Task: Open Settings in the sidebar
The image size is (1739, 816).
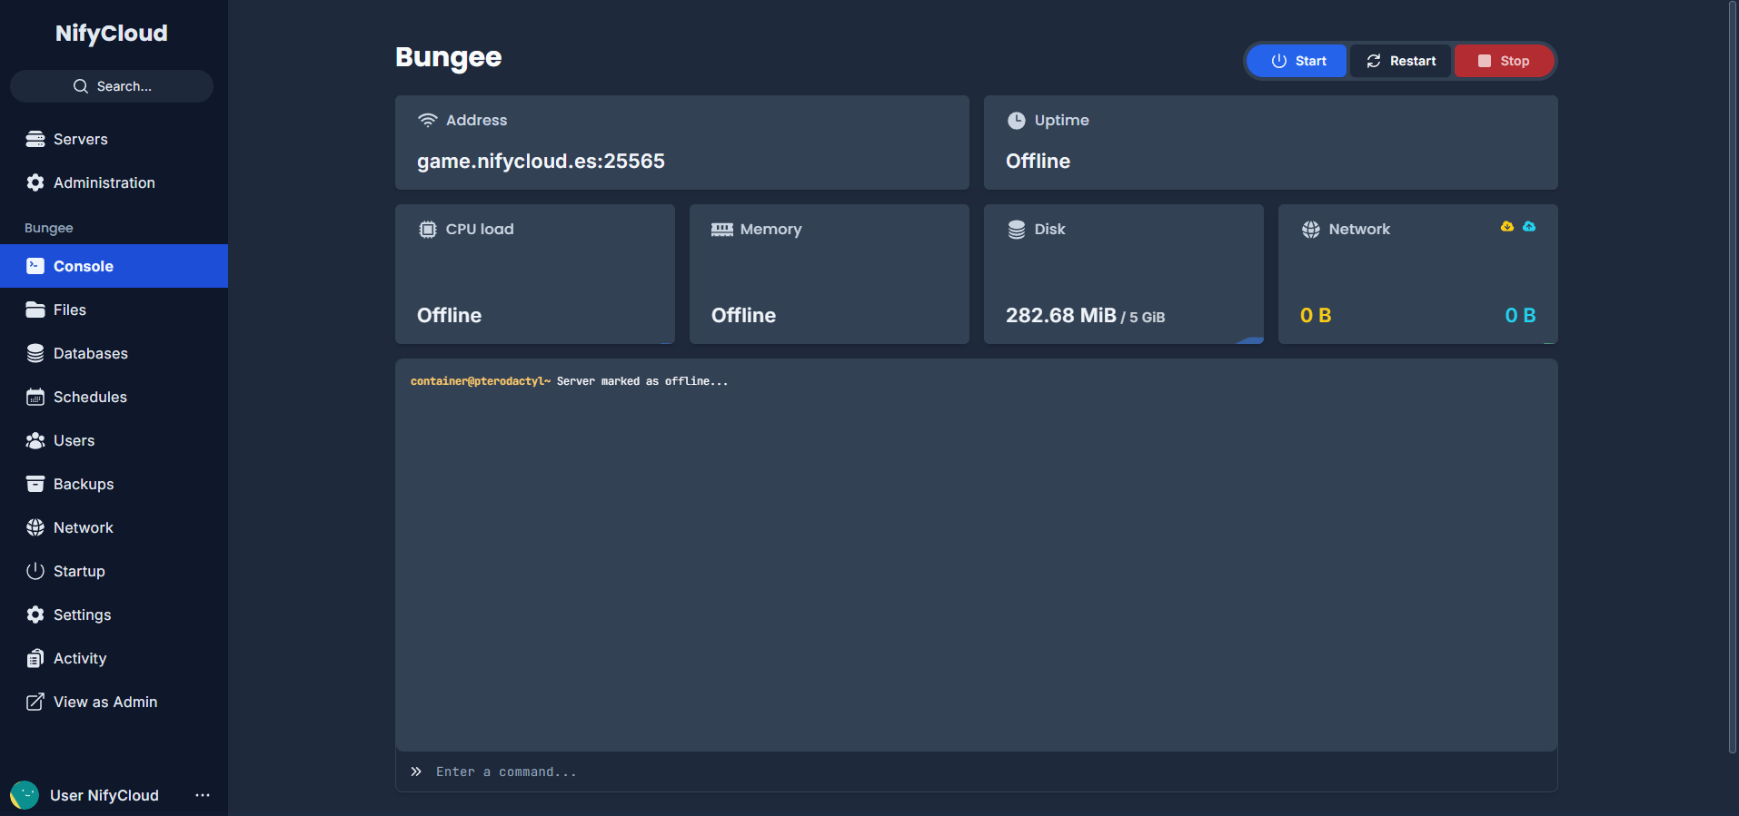Action: 114,614
